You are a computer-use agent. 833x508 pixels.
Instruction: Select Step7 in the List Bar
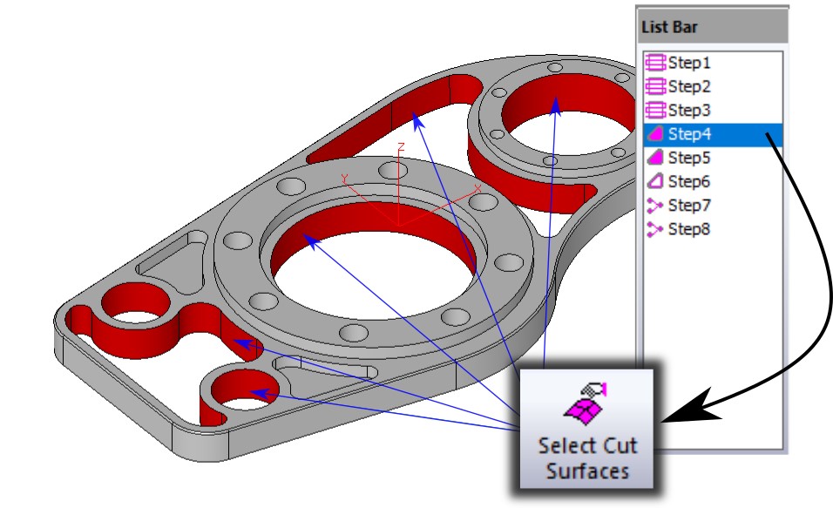tap(689, 205)
